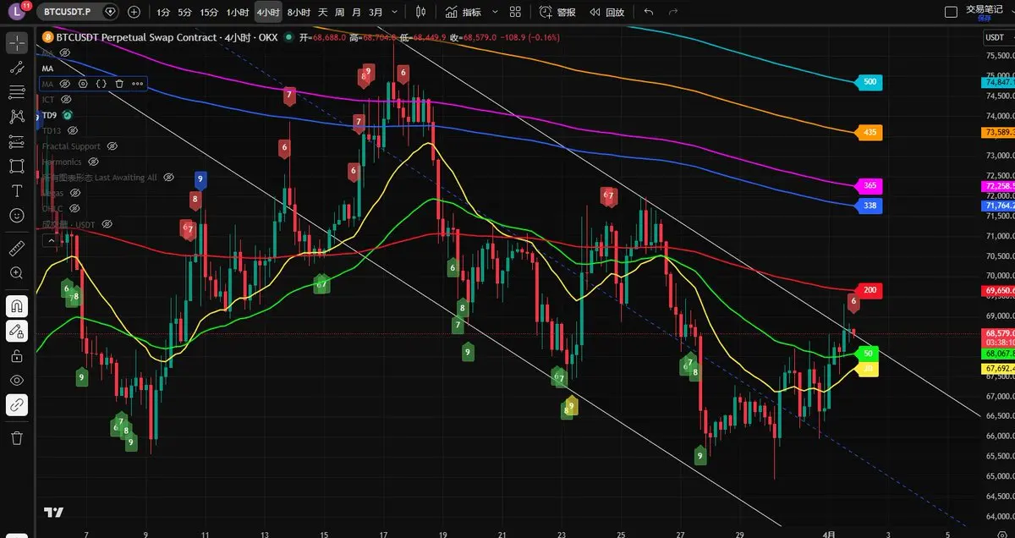Start 回放 bar replay
The height and width of the screenshot is (538, 1015).
607,12
